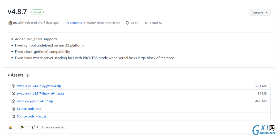Download swoole-cygwin-v4.8.7.zip
The height and width of the screenshot is (135, 277).
pos(35,101)
